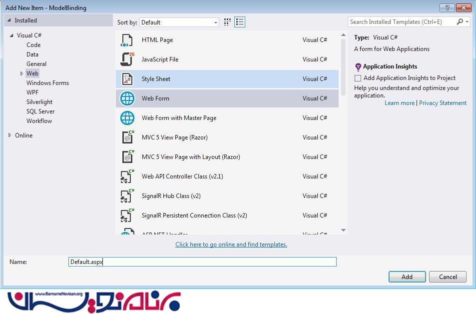This screenshot has width=476, height=314.
Task: Expand the Online category
Action: point(10,135)
